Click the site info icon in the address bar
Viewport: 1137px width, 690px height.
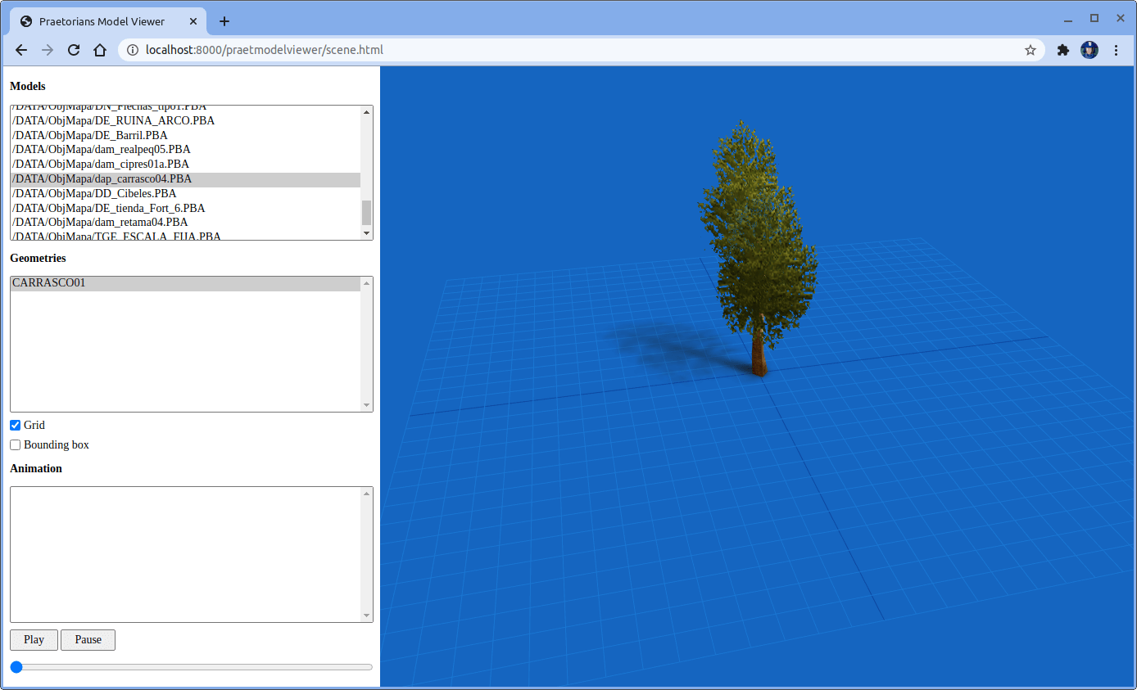[x=134, y=49]
